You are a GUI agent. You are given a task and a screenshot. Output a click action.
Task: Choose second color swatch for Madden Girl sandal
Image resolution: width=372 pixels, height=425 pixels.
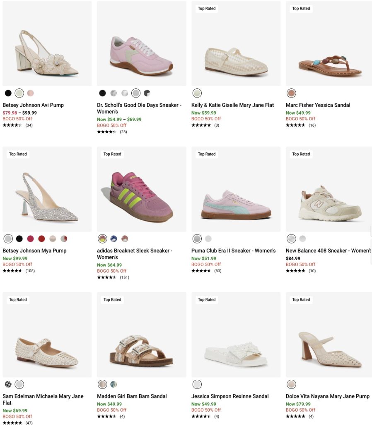pyautogui.click(x=114, y=384)
